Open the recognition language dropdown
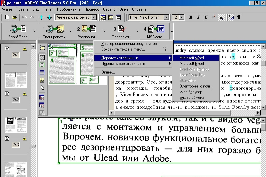Image resolution: width=266 pixels, height=177 pixels. [x=94, y=17]
